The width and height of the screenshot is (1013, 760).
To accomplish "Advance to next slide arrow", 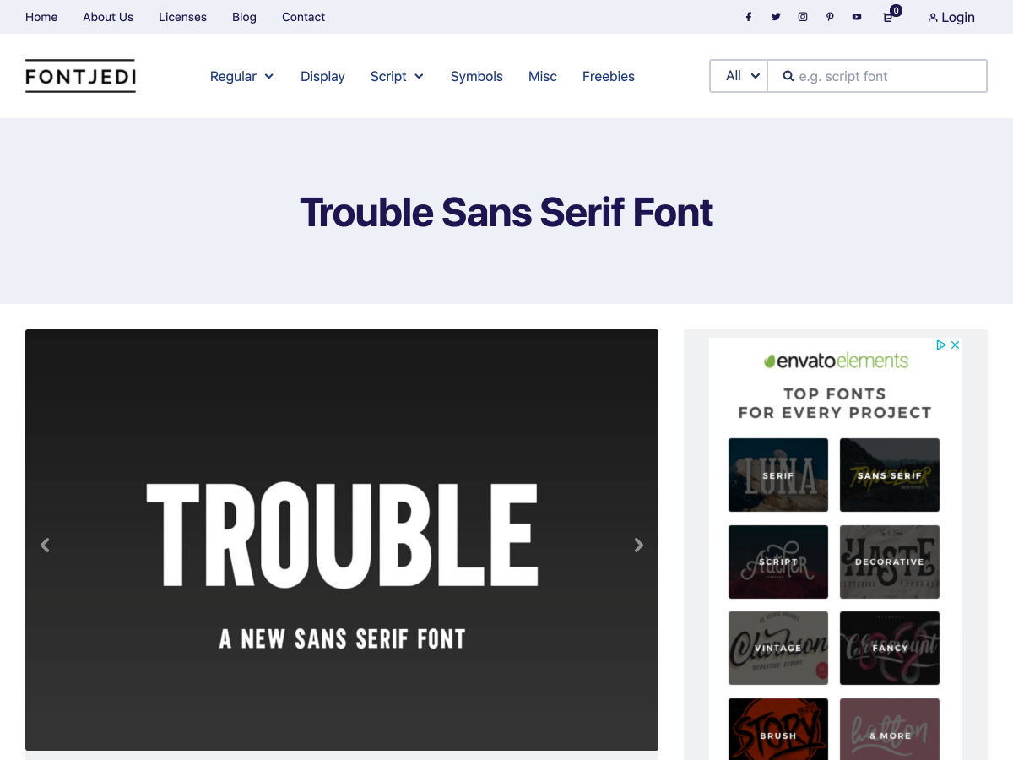I will pos(639,546).
